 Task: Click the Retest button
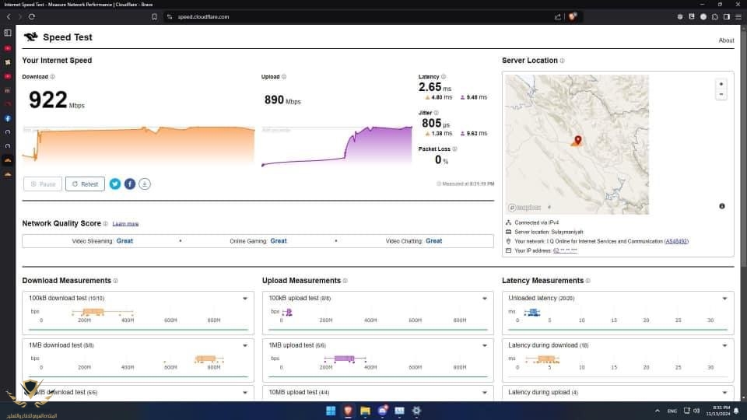pyautogui.click(x=85, y=184)
